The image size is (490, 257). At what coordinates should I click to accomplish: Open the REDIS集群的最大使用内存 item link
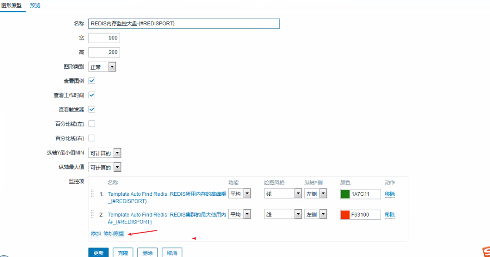[167, 218]
